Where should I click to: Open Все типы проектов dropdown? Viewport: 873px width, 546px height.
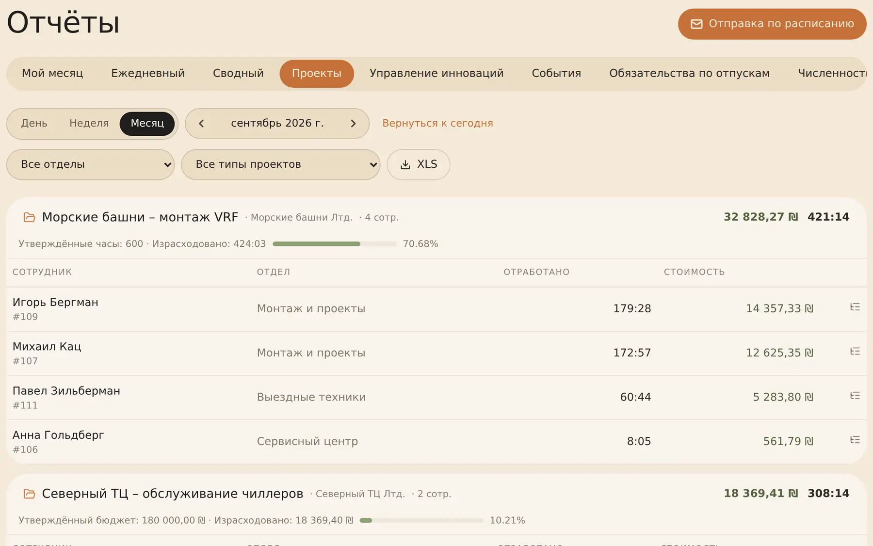[280, 164]
